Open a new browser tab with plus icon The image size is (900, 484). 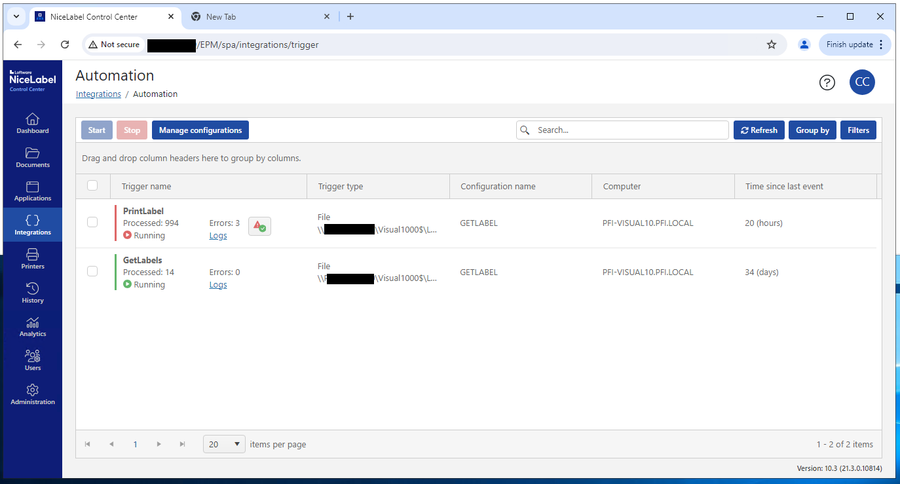pos(350,16)
